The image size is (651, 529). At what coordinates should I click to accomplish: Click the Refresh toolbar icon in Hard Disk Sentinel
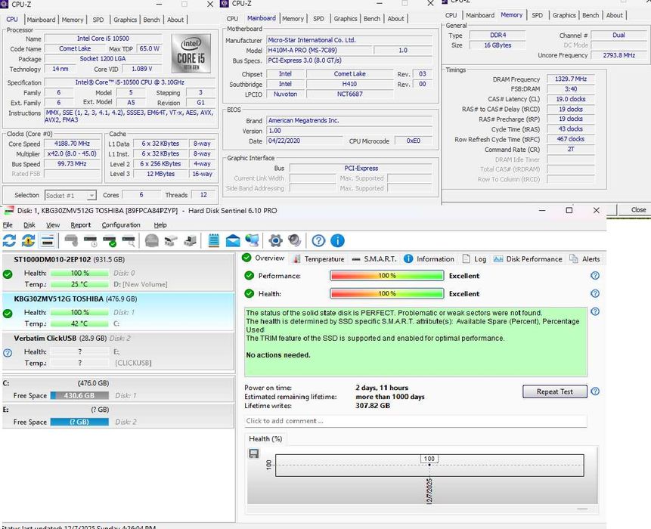point(9,240)
